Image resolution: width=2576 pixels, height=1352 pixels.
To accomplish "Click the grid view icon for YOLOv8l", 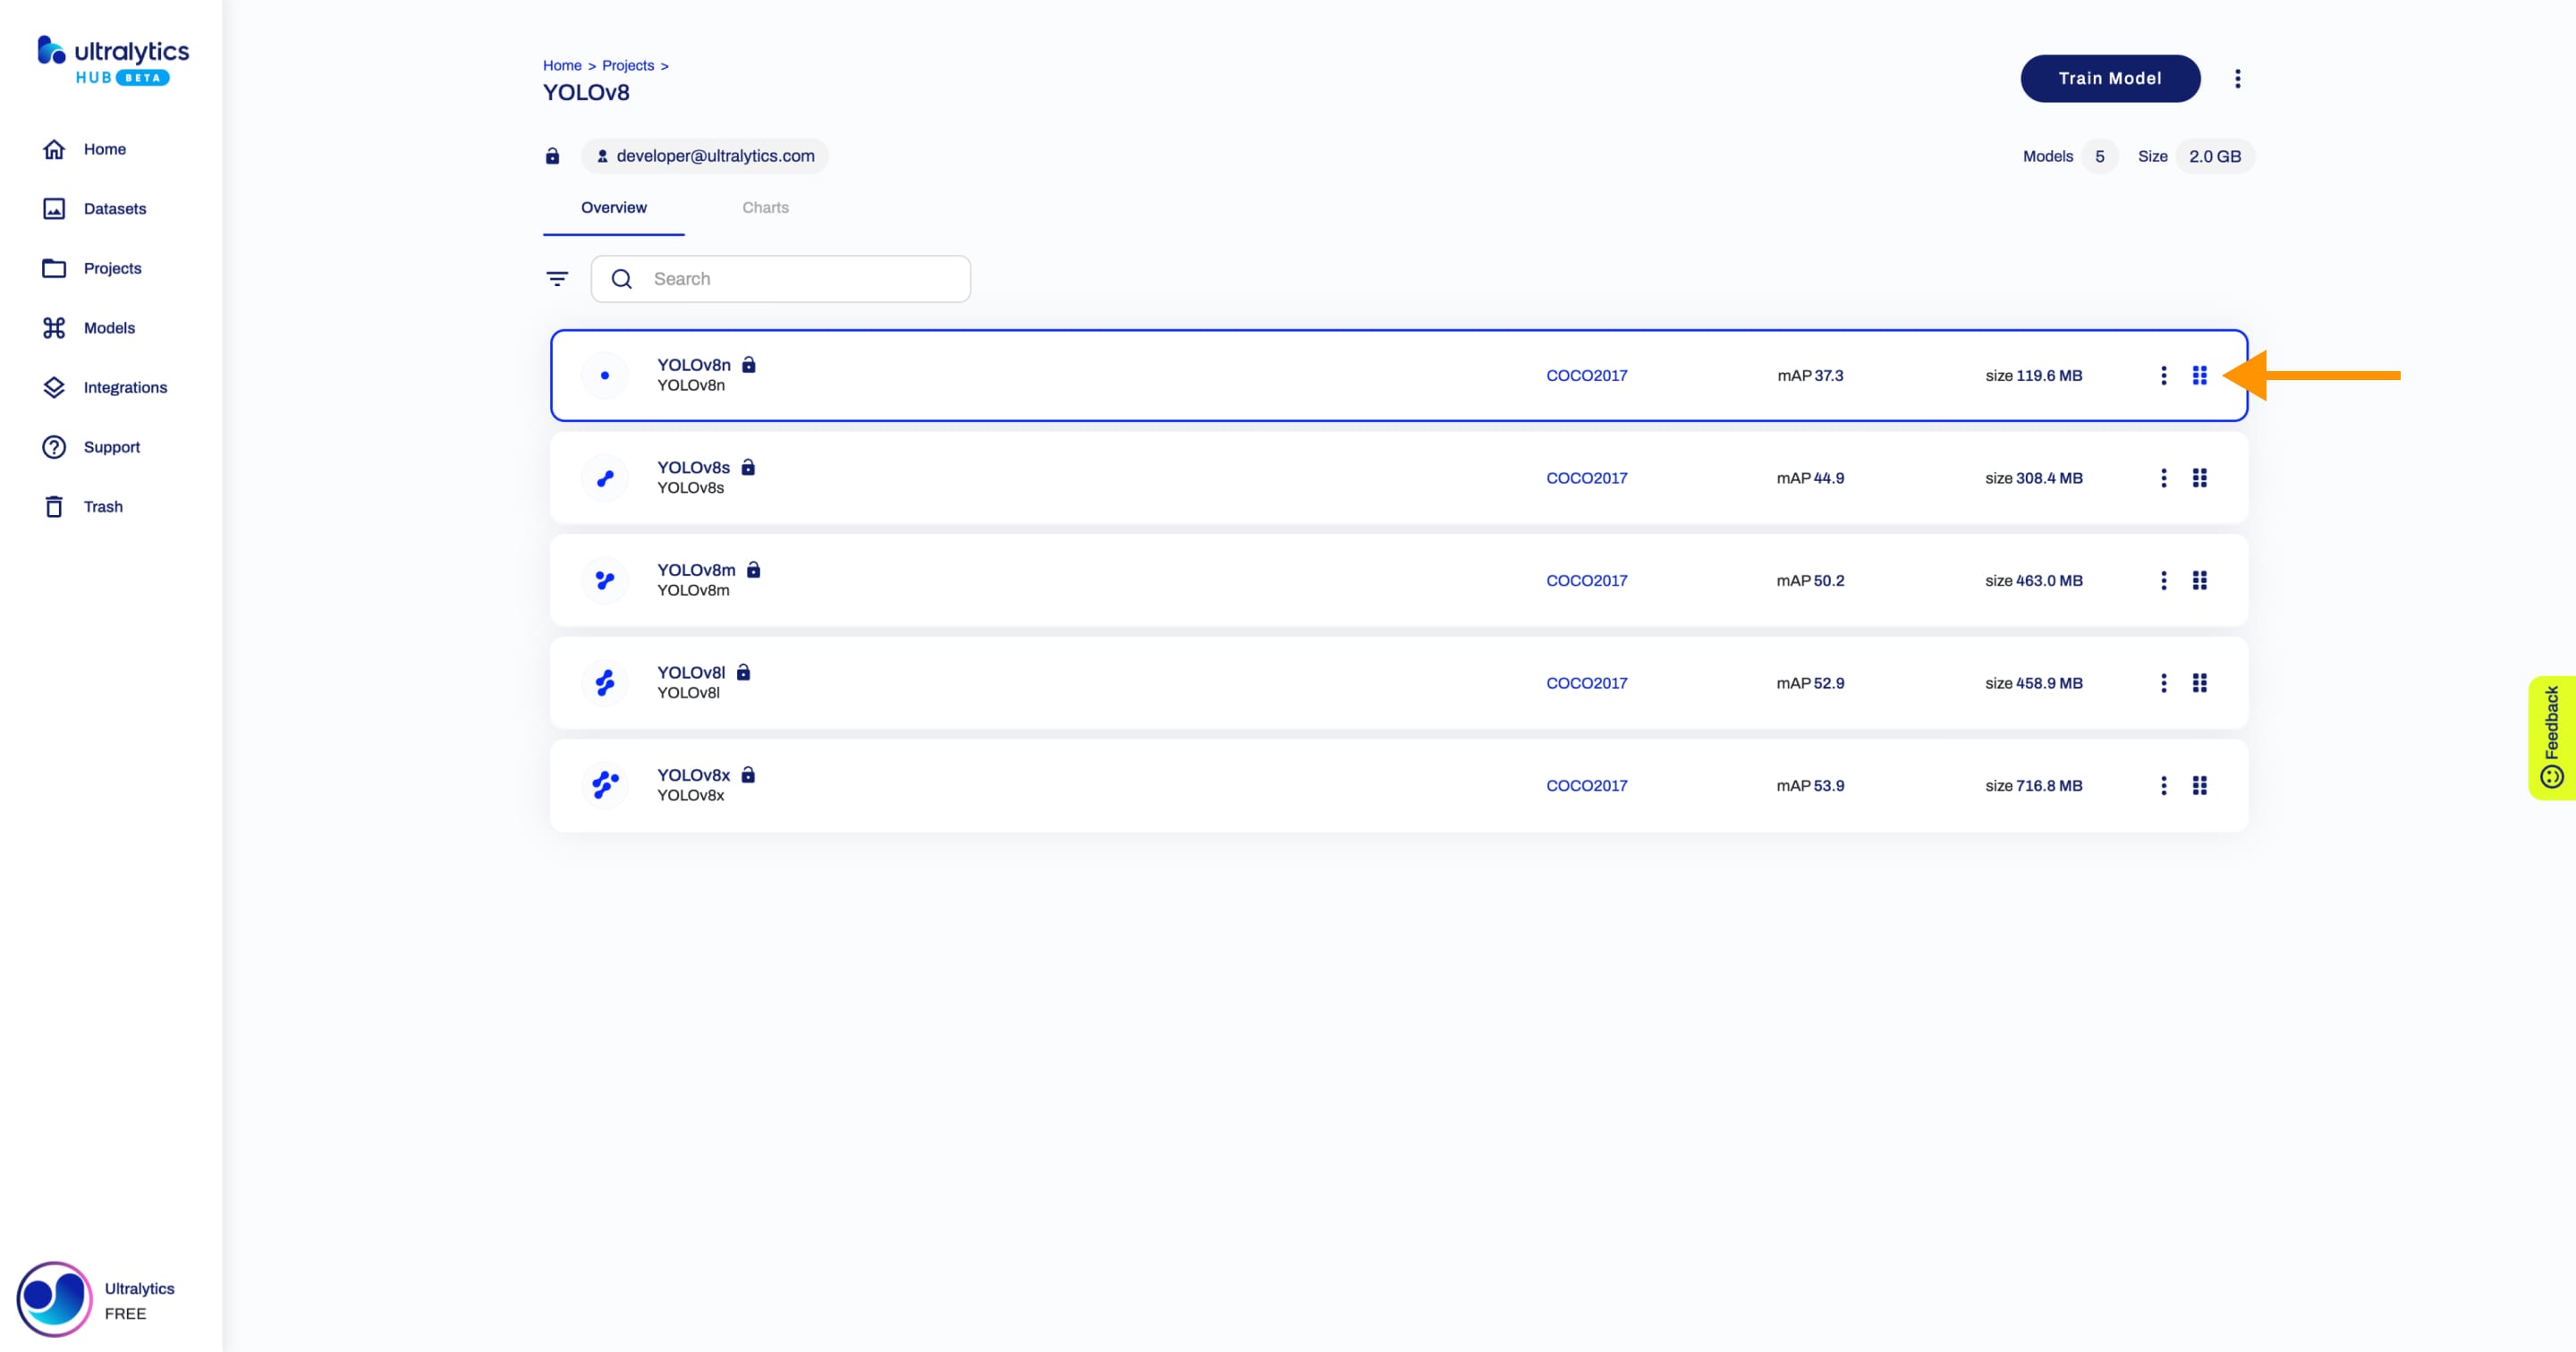I will tap(2201, 681).
